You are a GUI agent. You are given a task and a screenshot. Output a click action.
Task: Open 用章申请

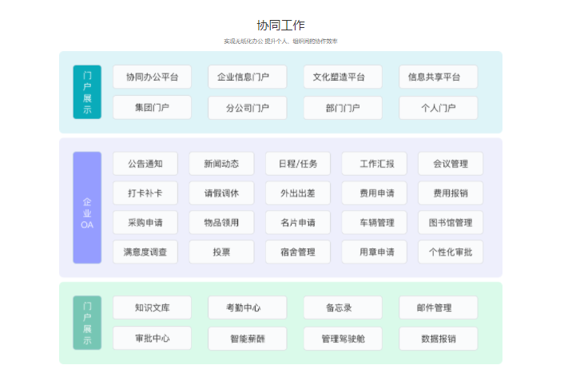pyautogui.click(x=374, y=252)
